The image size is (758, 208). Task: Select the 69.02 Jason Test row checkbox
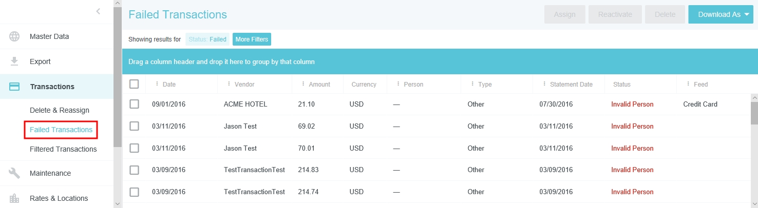pos(134,126)
